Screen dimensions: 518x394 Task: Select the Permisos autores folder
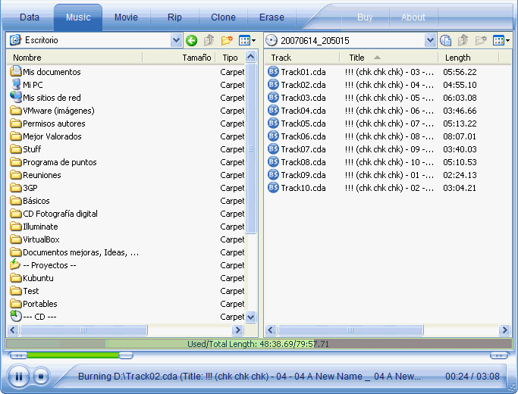click(48, 124)
